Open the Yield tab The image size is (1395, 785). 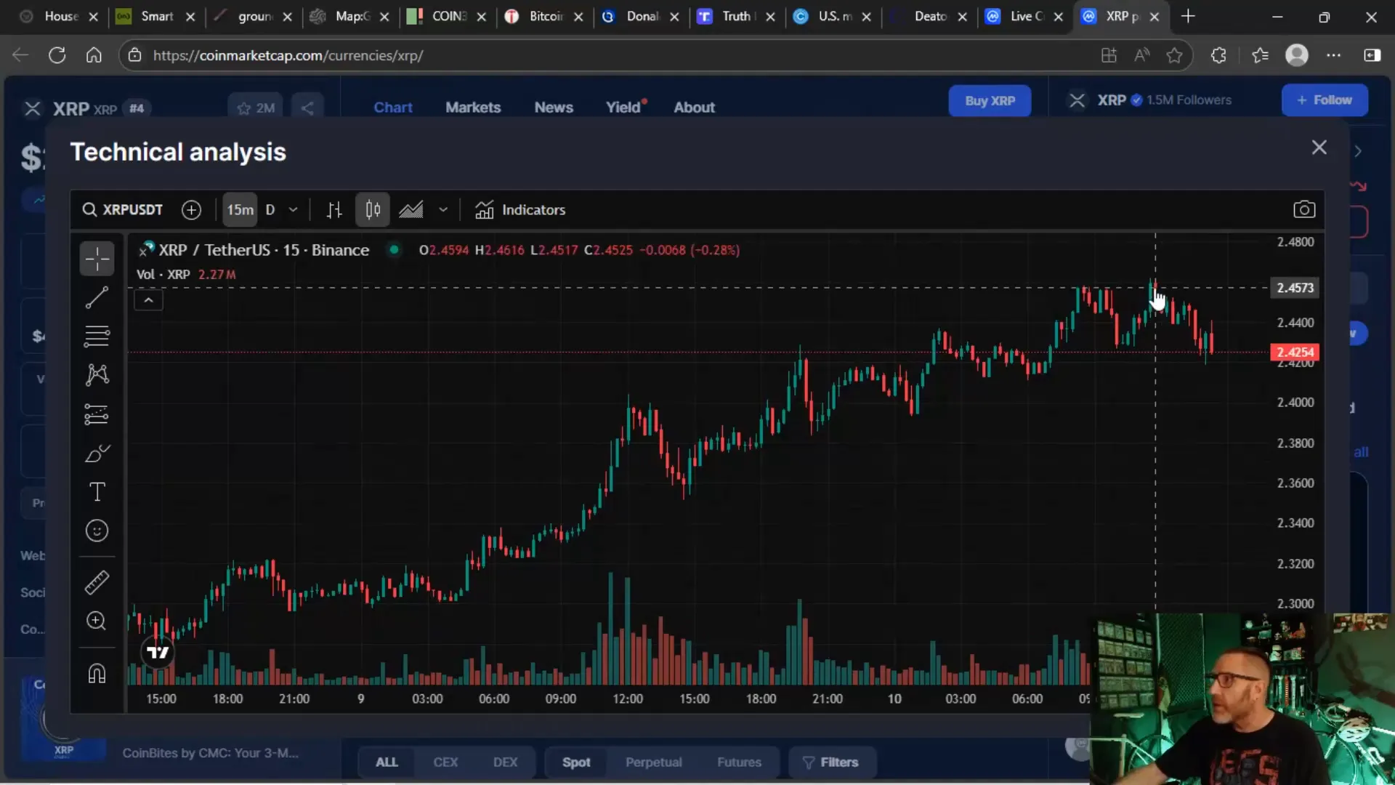[x=625, y=108]
